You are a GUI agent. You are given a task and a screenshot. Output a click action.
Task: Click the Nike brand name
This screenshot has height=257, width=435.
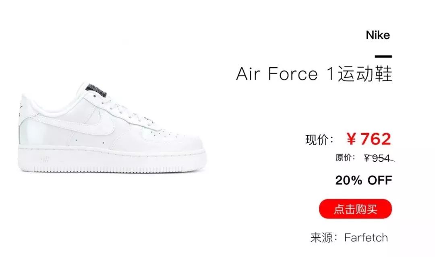(x=378, y=35)
